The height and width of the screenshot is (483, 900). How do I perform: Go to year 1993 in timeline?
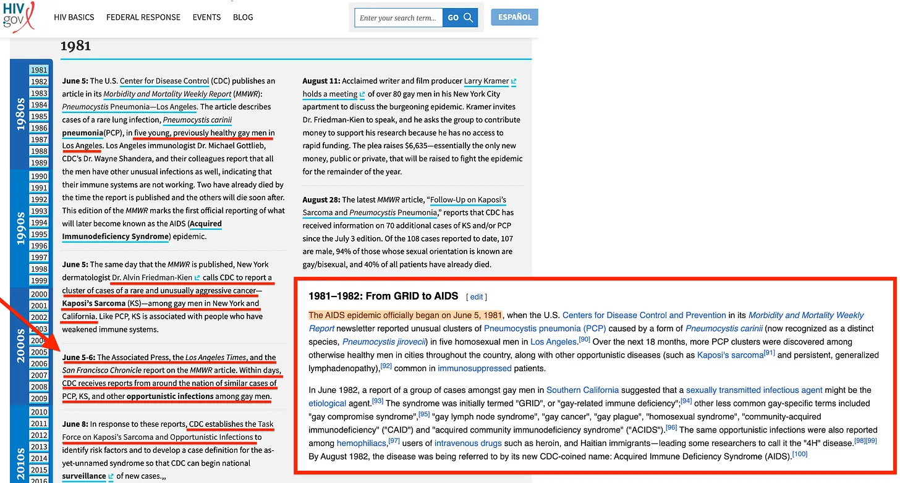pyautogui.click(x=39, y=211)
